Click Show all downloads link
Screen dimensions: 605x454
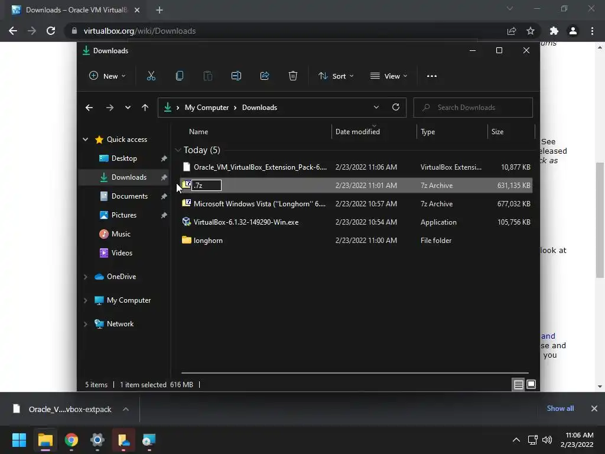tap(560, 408)
